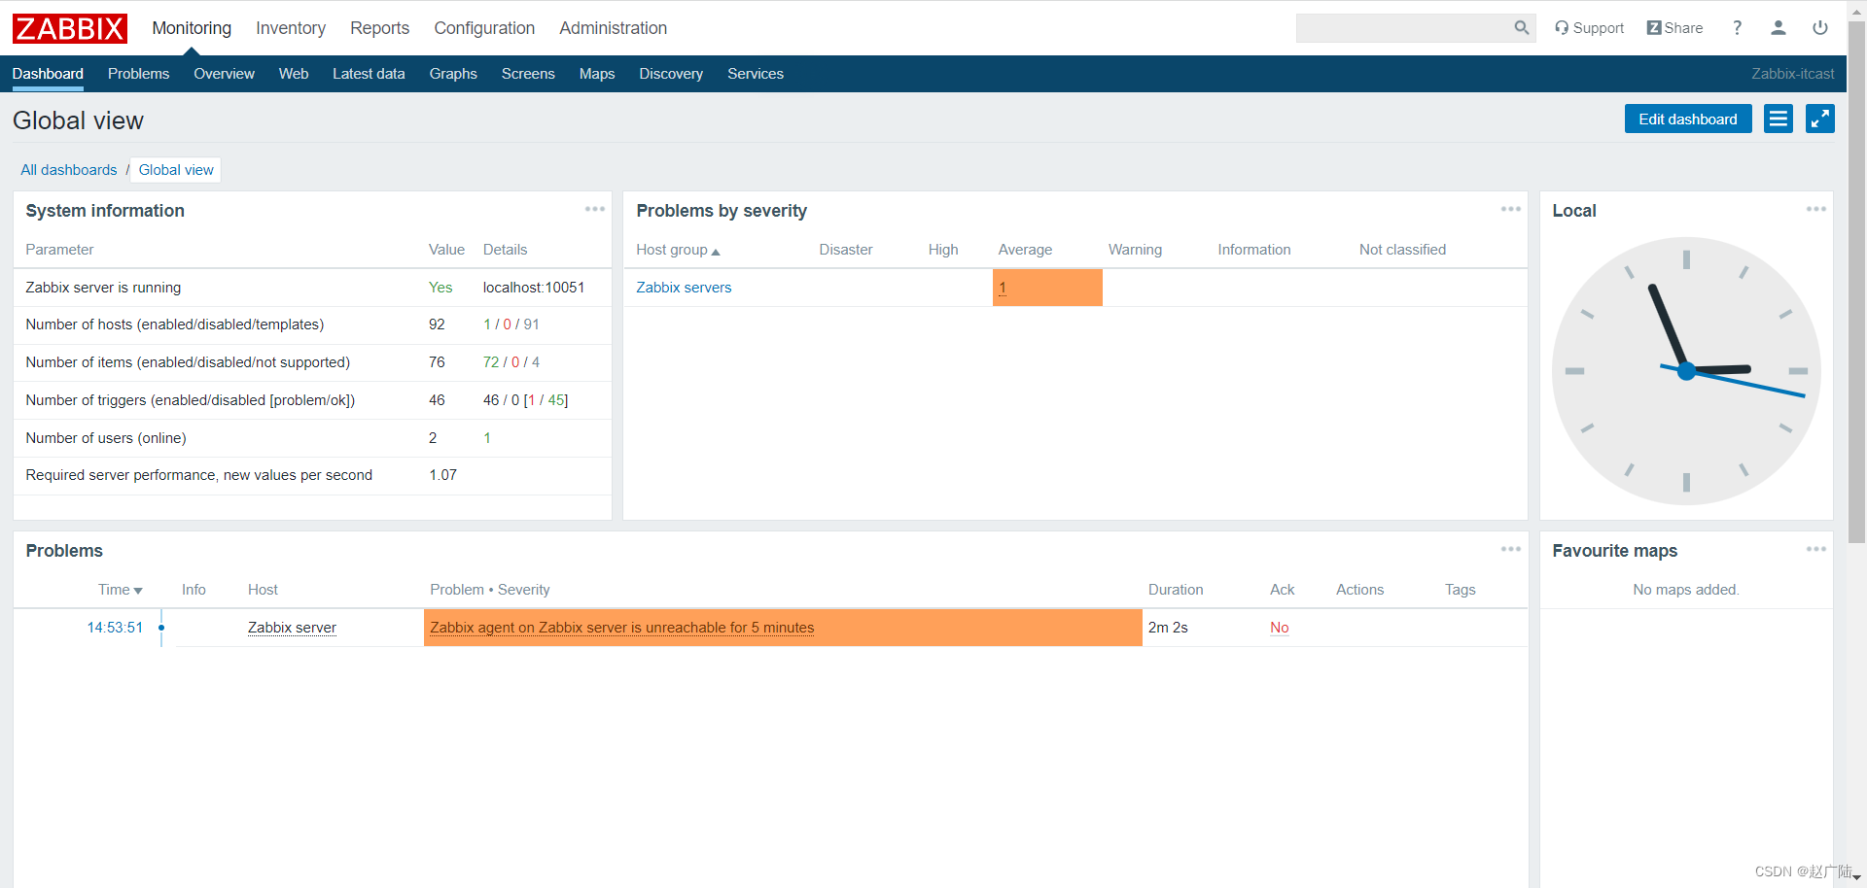Open the Graphs tab
This screenshot has height=888, width=1867.
tap(453, 74)
